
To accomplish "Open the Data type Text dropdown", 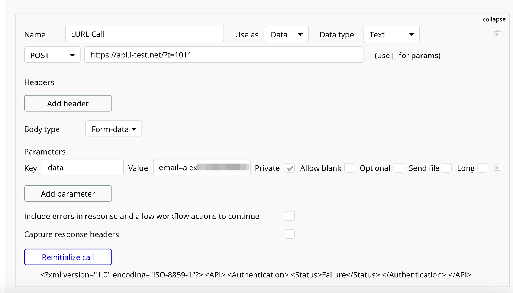I will point(391,34).
